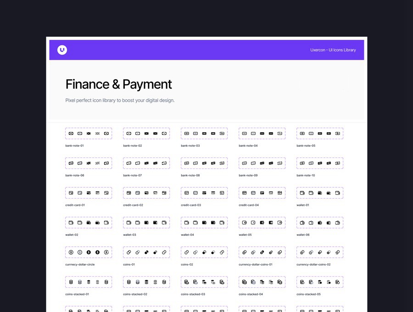This screenshot has width=413, height=312.
Task: Select the coins-01 icon
Action: tap(146, 252)
